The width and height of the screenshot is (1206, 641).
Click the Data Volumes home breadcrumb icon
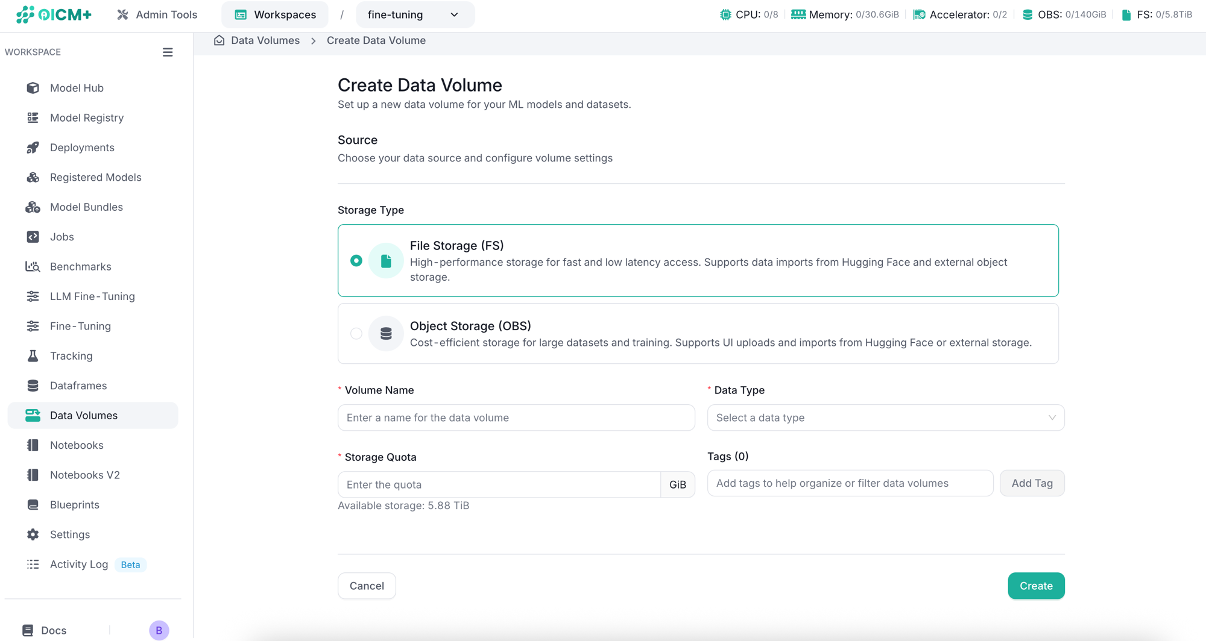[x=219, y=40]
